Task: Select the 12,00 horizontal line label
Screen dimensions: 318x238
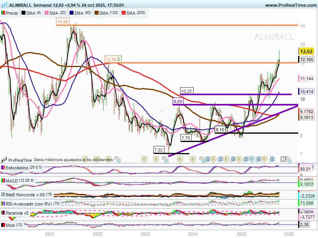Action: [x=111, y=59]
